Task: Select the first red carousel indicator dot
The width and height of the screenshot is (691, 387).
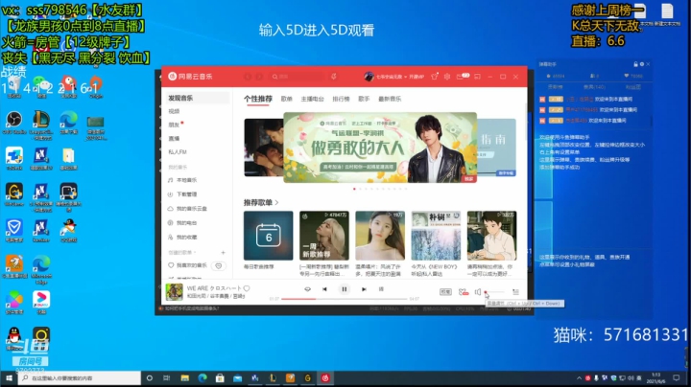Action: coord(354,189)
